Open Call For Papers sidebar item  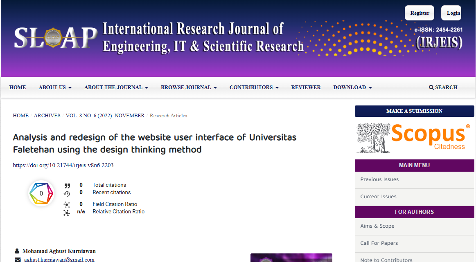click(414, 243)
